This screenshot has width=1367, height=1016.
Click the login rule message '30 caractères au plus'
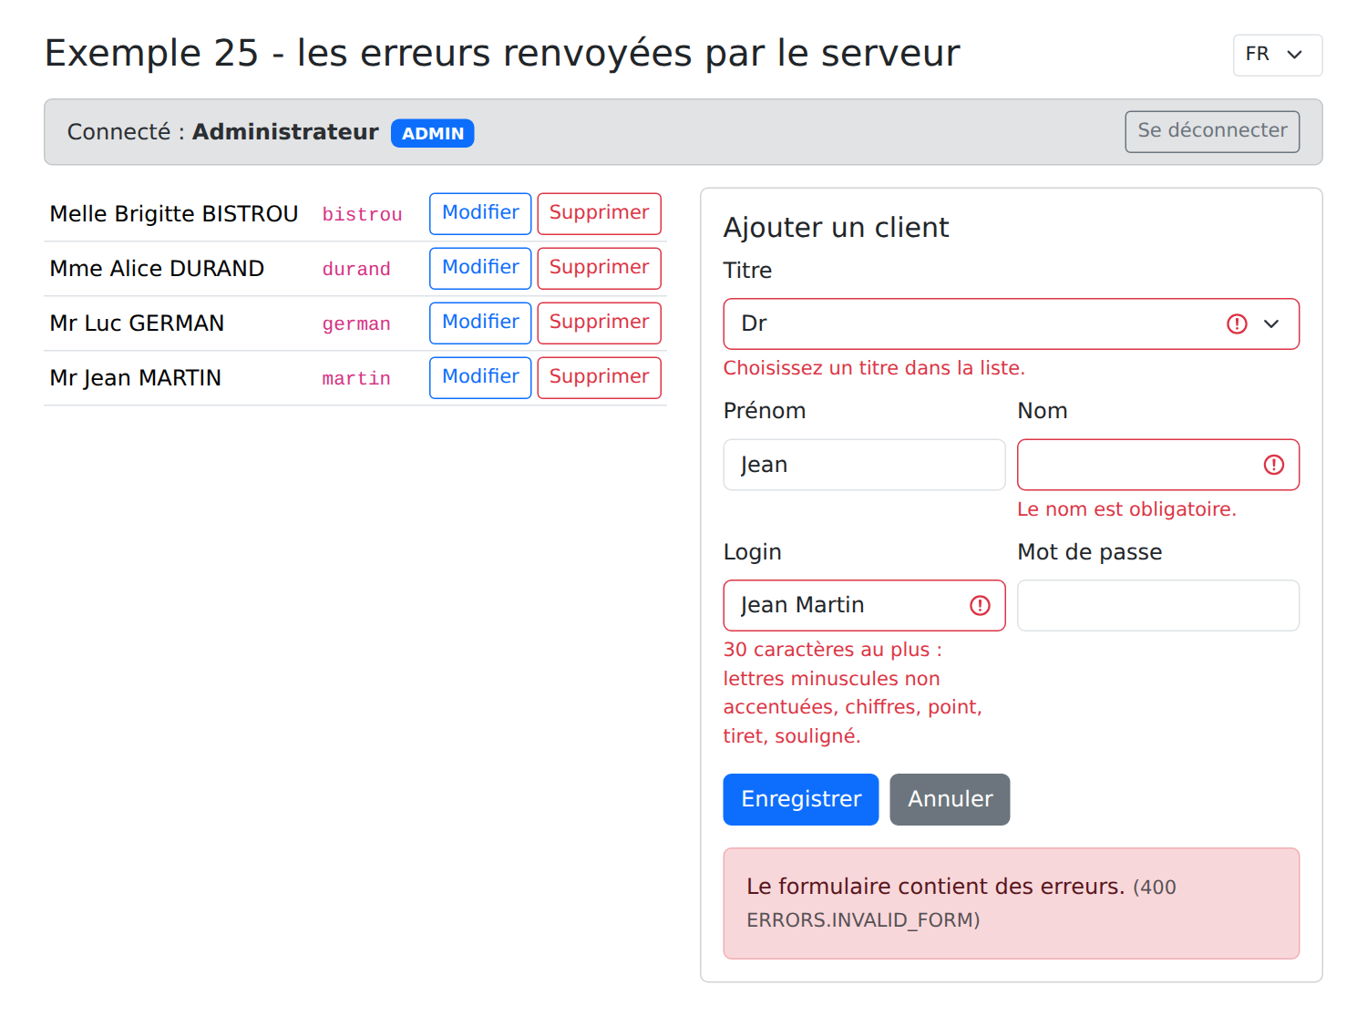853,693
